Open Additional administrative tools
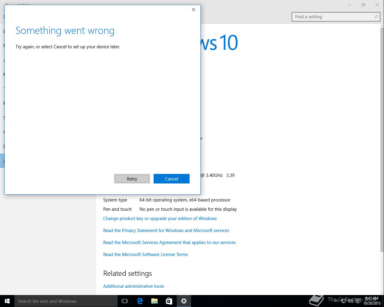The height and width of the screenshot is (307, 384). pyautogui.click(x=133, y=286)
